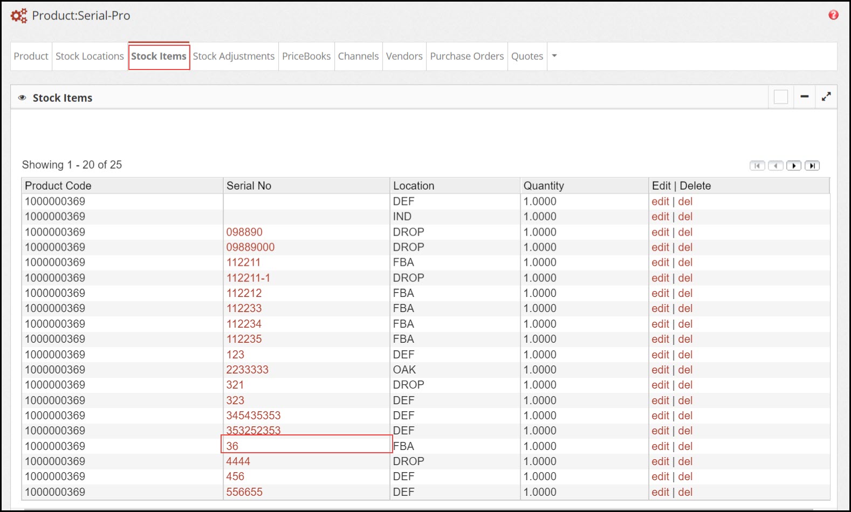This screenshot has height=512, width=851.
Task: Open serial number 112235 link
Action: pyautogui.click(x=244, y=339)
